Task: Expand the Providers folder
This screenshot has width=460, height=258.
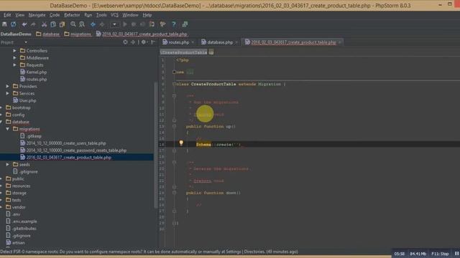Action: 8,86
